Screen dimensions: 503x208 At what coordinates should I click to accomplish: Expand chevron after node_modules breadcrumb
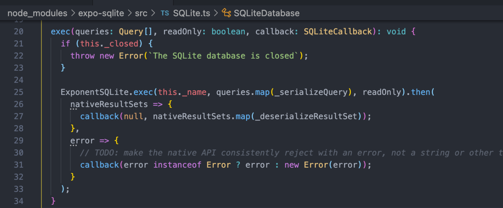73,13
